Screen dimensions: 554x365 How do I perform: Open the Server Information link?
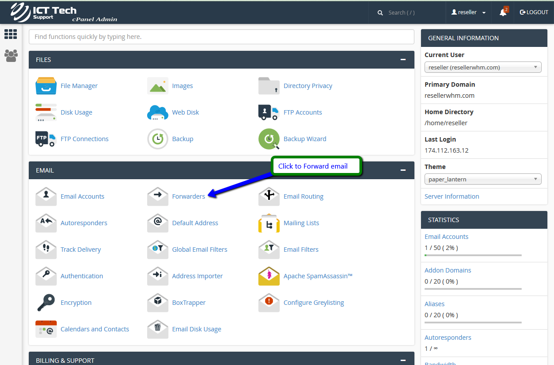coord(452,196)
